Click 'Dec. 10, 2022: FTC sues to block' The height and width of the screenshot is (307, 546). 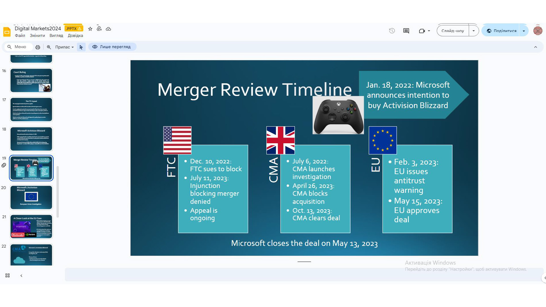click(x=216, y=165)
